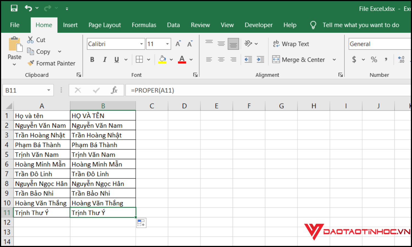Click the Save icon in the title bar

pos(14,8)
